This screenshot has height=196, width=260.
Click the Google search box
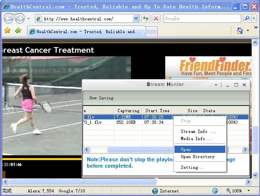tap(202, 18)
